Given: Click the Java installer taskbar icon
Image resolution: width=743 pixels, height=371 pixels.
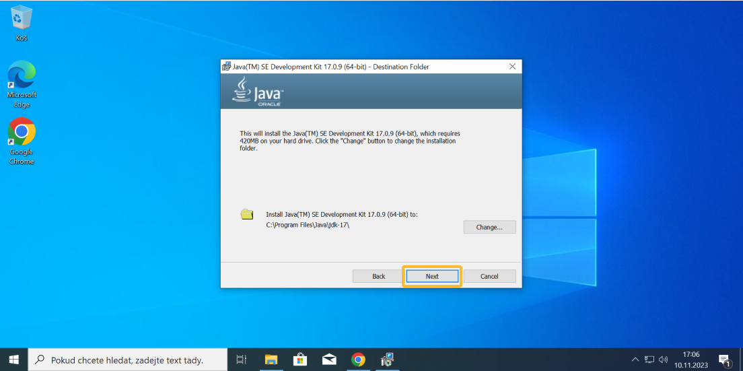Looking at the screenshot, I should tap(388, 360).
